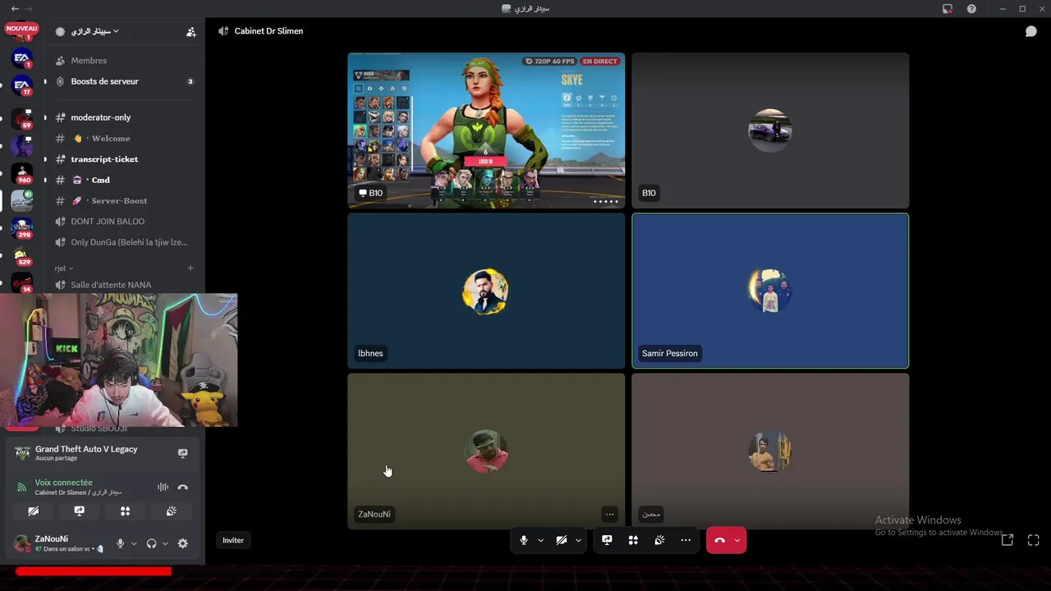The height and width of the screenshot is (591, 1051).
Task: Click NOUVEAU server icon at top
Action: coord(22,30)
